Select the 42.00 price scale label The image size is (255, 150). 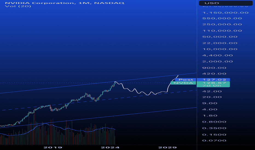(x=212, y=91)
